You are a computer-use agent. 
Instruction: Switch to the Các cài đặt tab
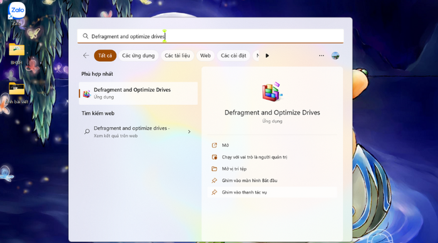pyautogui.click(x=233, y=56)
